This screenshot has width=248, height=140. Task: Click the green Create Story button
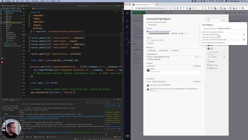pos(138,13)
